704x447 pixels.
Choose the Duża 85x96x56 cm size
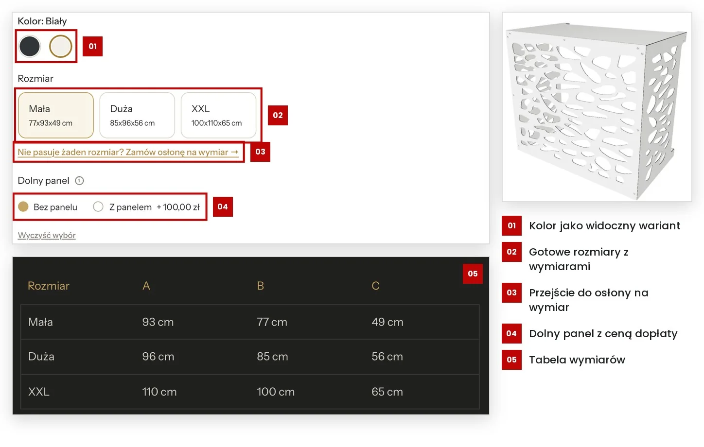[137, 116]
